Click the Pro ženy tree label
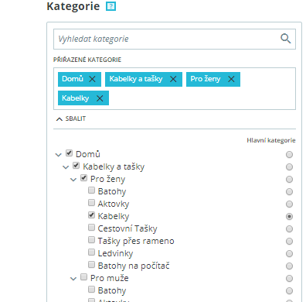The height and width of the screenshot is (302, 306). point(107,180)
